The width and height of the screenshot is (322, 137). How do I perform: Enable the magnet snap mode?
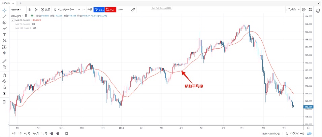(4, 75)
